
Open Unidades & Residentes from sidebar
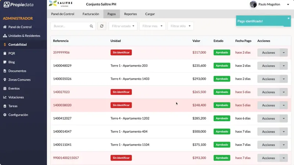[22, 36]
